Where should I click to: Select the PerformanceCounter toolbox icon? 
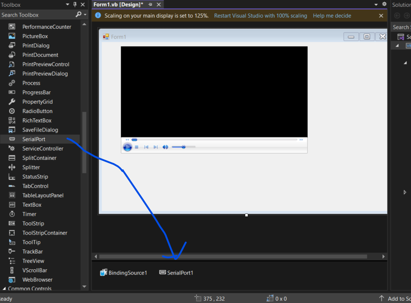click(12, 27)
